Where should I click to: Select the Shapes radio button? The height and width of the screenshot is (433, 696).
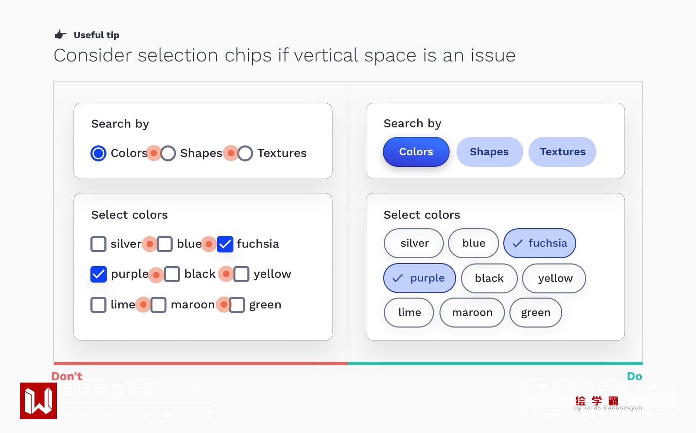168,153
